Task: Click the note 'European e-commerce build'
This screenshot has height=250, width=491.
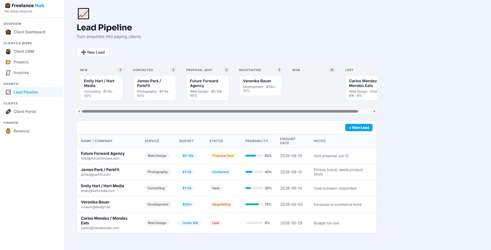Action: [x=338, y=204]
